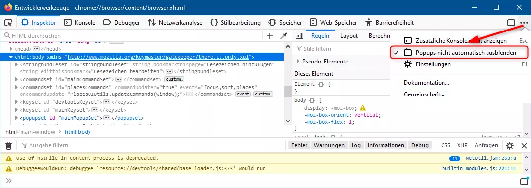The height and width of the screenshot is (188, 531).
Task: Add new node with plus icon
Action: (x=270, y=36)
